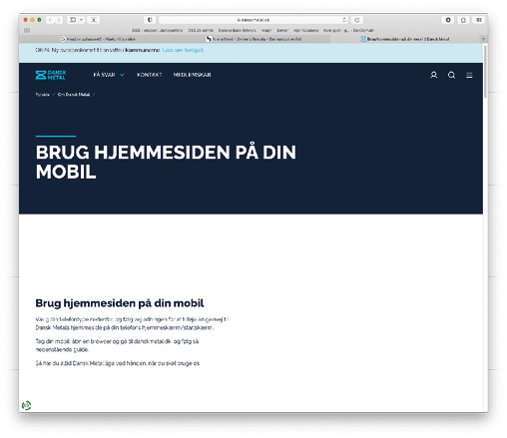Expand the FÅ SVAR dropdown chevron
Viewport: 507px width, 438px height.
click(122, 75)
